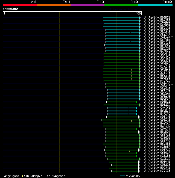Screen dimensions: 175x178
Task: Click the arrowhead ending the UniRef100_B9SRZ1 alignment
Action: pos(140,18)
